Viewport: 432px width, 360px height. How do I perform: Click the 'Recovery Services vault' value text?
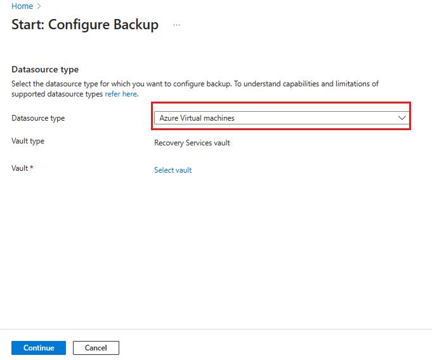192,143
